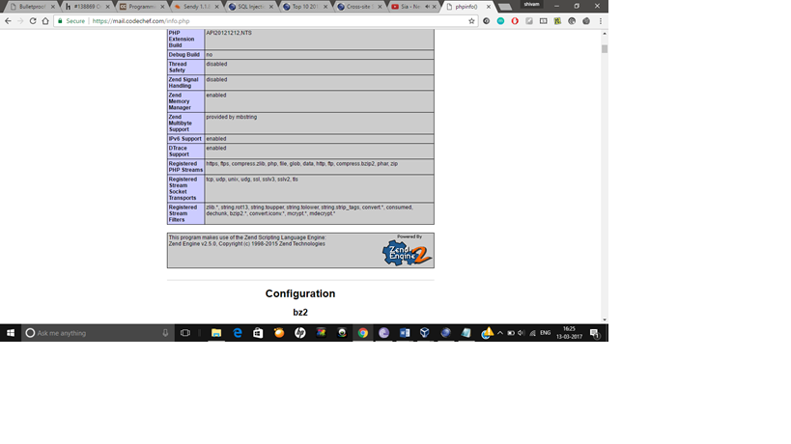791x444 pixels.
Task: Click the shivam profile button
Action: pos(531,4)
